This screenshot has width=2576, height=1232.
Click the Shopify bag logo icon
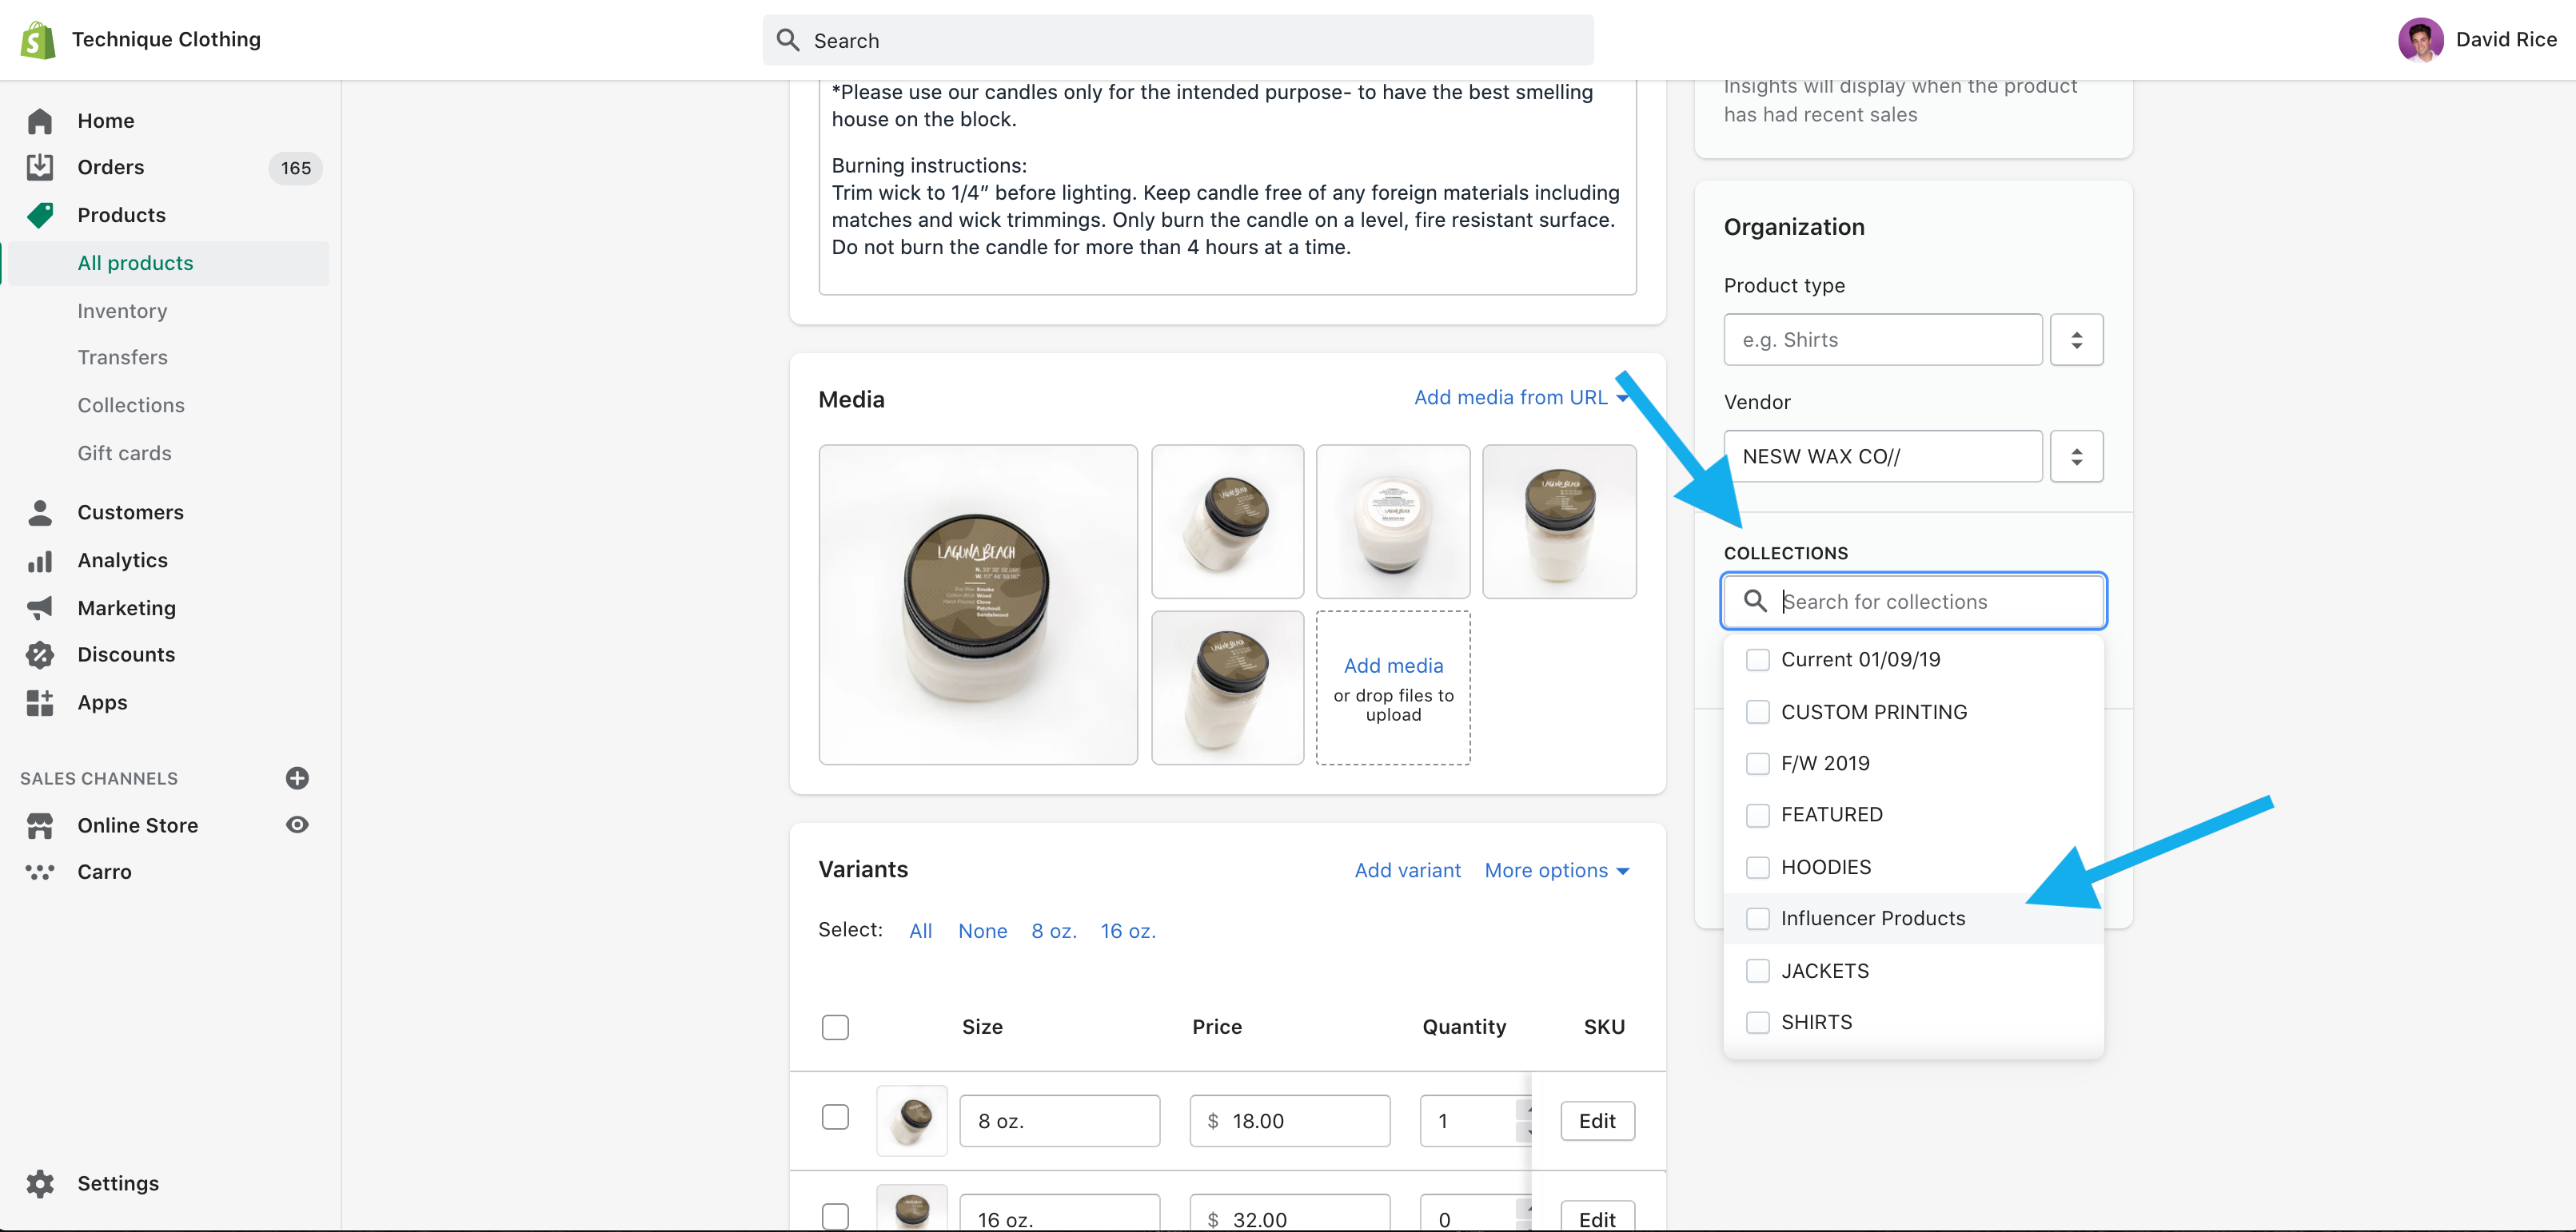click(38, 40)
